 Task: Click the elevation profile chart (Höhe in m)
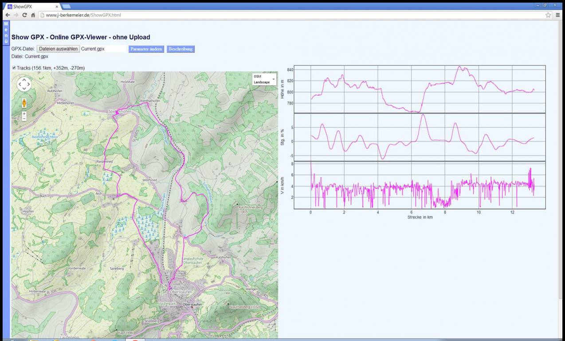(x=420, y=89)
